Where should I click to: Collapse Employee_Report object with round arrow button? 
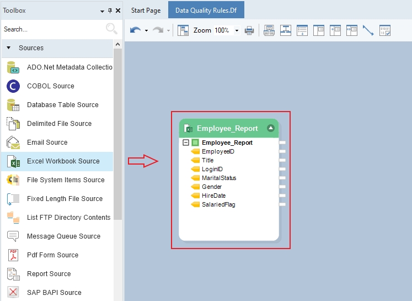coord(271,128)
